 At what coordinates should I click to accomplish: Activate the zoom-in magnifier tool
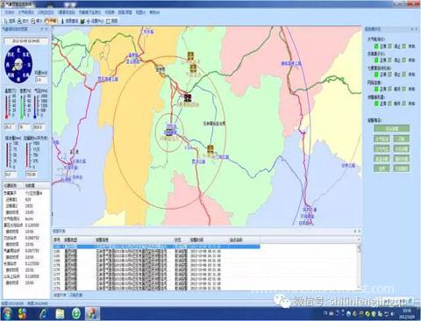pos(19,21)
